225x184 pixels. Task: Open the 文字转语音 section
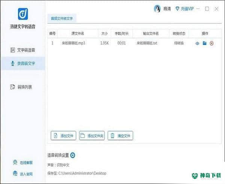pos(22,50)
